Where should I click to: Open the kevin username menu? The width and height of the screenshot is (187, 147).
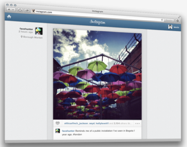coord(176,27)
